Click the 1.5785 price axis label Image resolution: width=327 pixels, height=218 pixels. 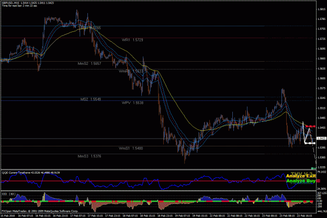click(x=321, y=19)
